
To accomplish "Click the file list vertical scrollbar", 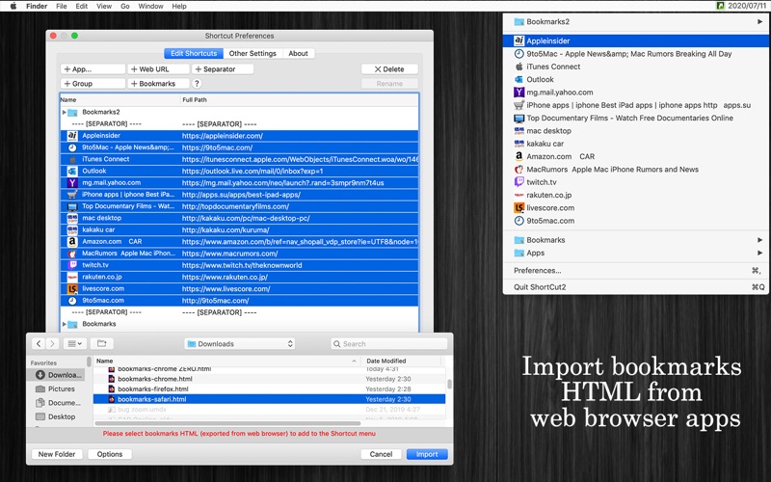I will [x=449, y=384].
